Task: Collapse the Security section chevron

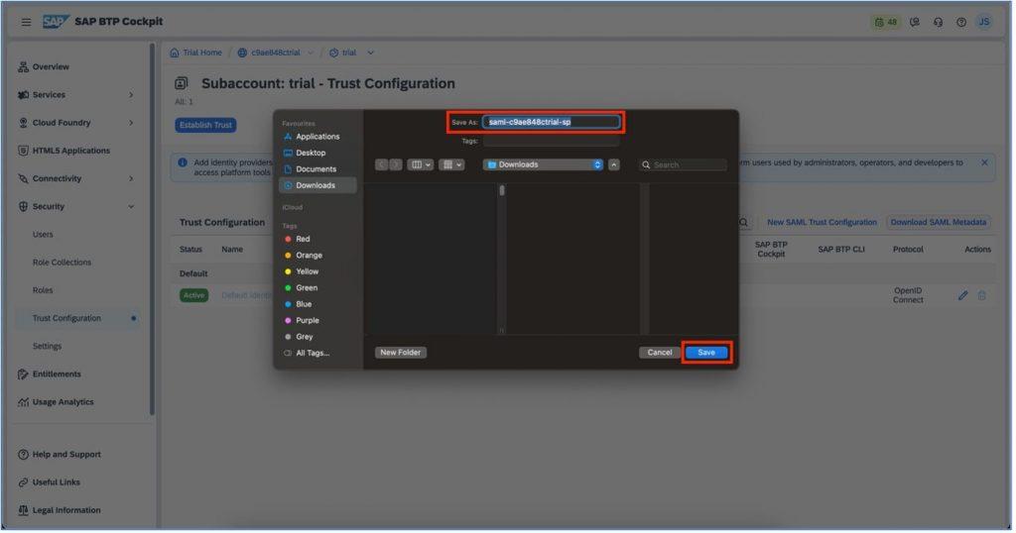Action: 132,207
